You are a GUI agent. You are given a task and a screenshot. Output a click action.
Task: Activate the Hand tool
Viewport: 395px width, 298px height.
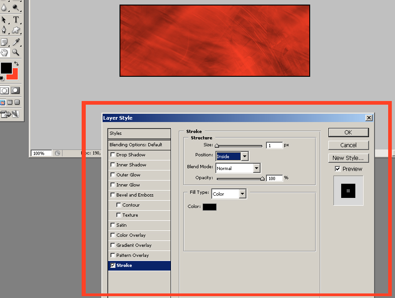tap(4, 53)
